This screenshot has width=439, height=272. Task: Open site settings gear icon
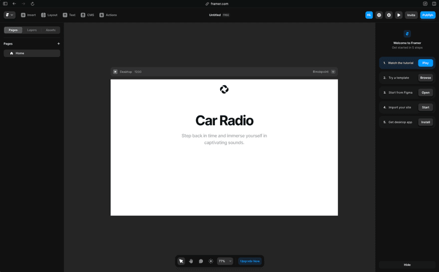coord(389,15)
